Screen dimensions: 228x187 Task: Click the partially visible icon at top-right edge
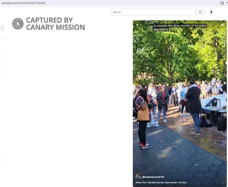[227, 3]
